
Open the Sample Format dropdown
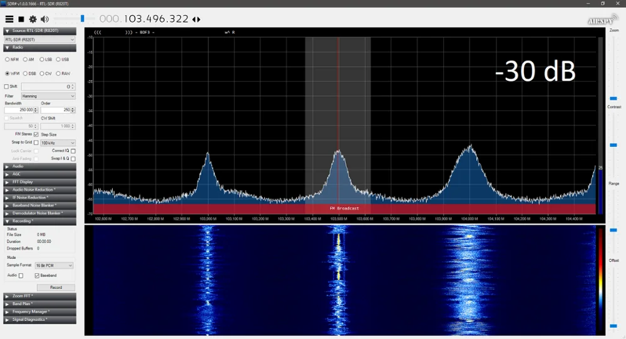point(54,265)
